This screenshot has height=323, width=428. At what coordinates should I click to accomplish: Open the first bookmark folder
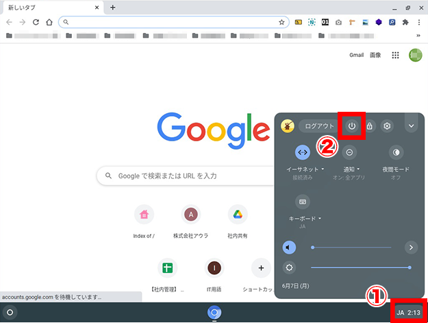32,36
